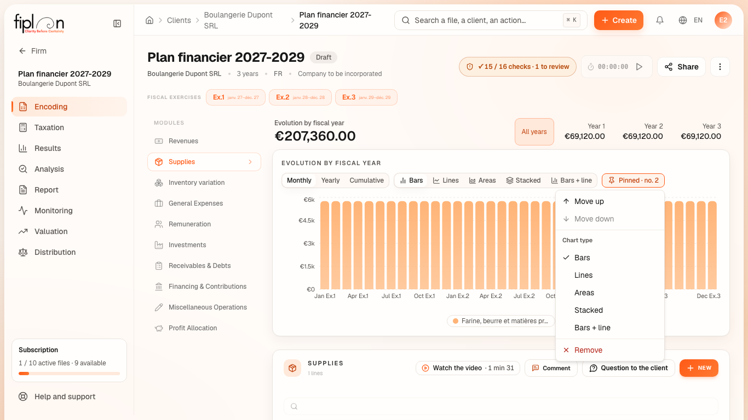Toggle the Farine, beurre legend swatch
The width and height of the screenshot is (748, 420).
456,321
